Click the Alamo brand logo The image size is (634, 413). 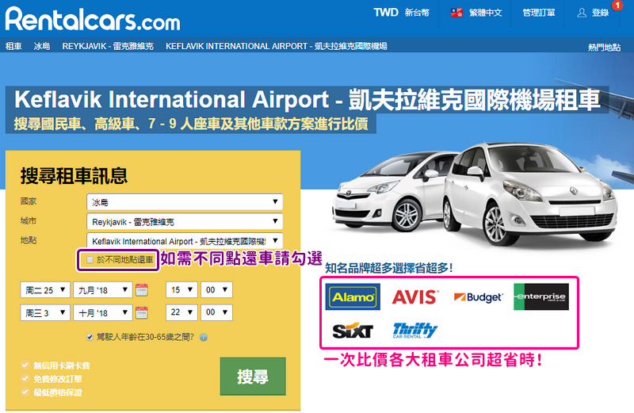tap(353, 297)
